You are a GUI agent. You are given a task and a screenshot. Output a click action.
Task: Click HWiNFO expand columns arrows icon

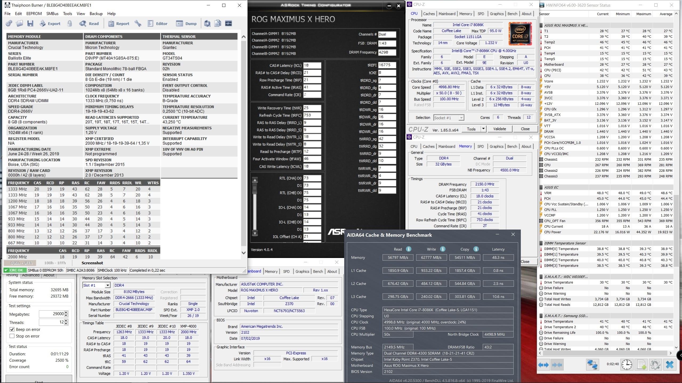543,365
